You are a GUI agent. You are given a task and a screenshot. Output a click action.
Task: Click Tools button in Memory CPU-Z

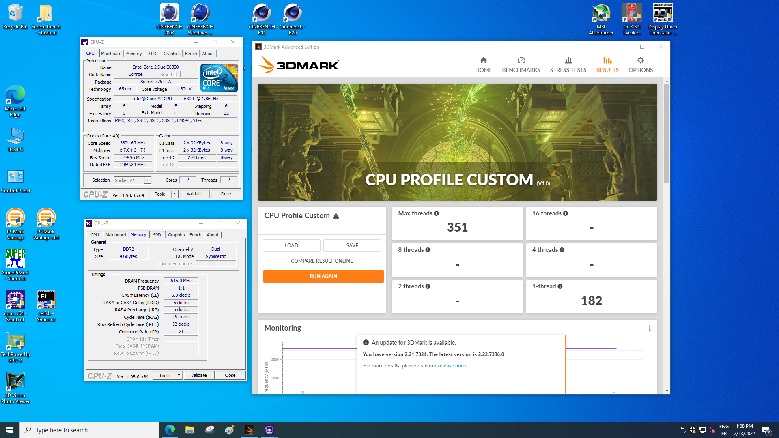(x=164, y=375)
